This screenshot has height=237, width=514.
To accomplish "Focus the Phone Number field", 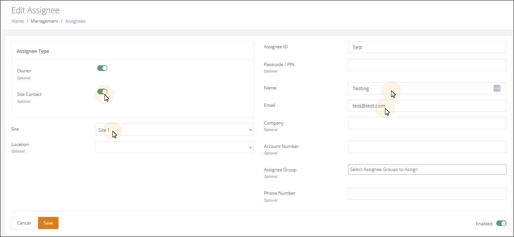I will click(x=427, y=194).
